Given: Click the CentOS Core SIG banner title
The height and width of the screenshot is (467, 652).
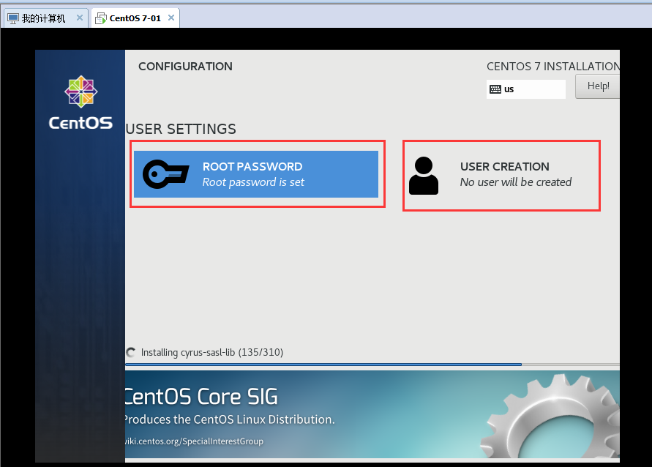Looking at the screenshot, I should pos(201,396).
